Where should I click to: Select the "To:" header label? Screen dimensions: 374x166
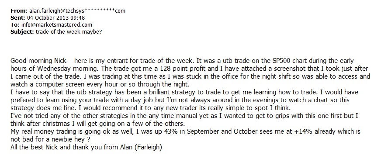click(x=15, y=25)
